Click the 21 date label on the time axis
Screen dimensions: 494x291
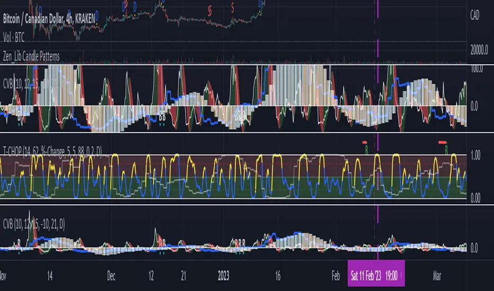click(x=183, y=276)
